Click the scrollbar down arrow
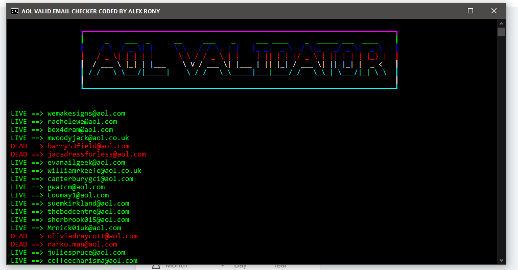This screenshot has height=270, width=518. point(501,260)
